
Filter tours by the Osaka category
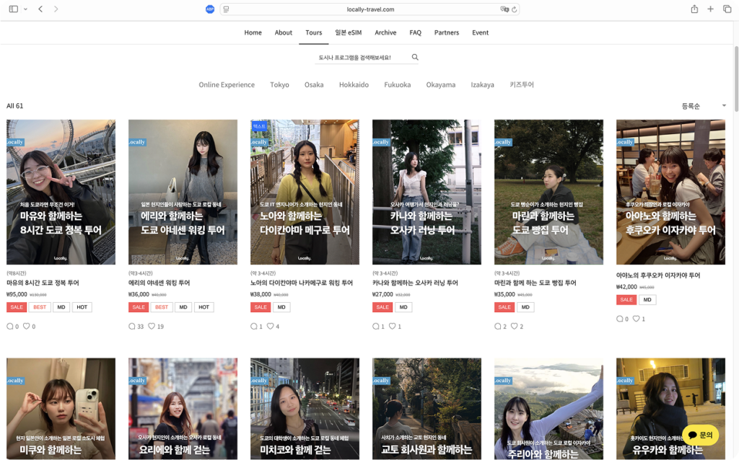click(x=314, y=85)
